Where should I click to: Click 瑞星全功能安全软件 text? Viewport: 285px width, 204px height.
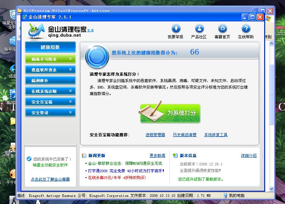[50, 165]
